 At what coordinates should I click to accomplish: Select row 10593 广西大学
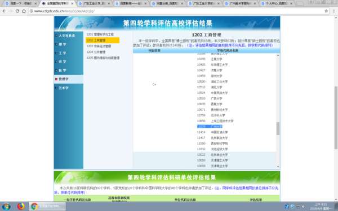(x=210, y=98)
